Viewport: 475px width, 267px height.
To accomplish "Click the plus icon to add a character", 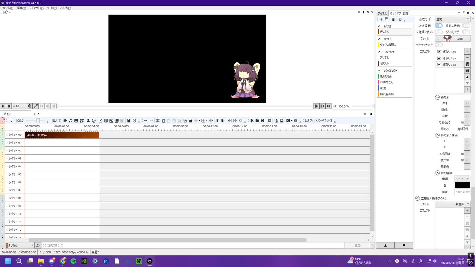I will 381,19.
